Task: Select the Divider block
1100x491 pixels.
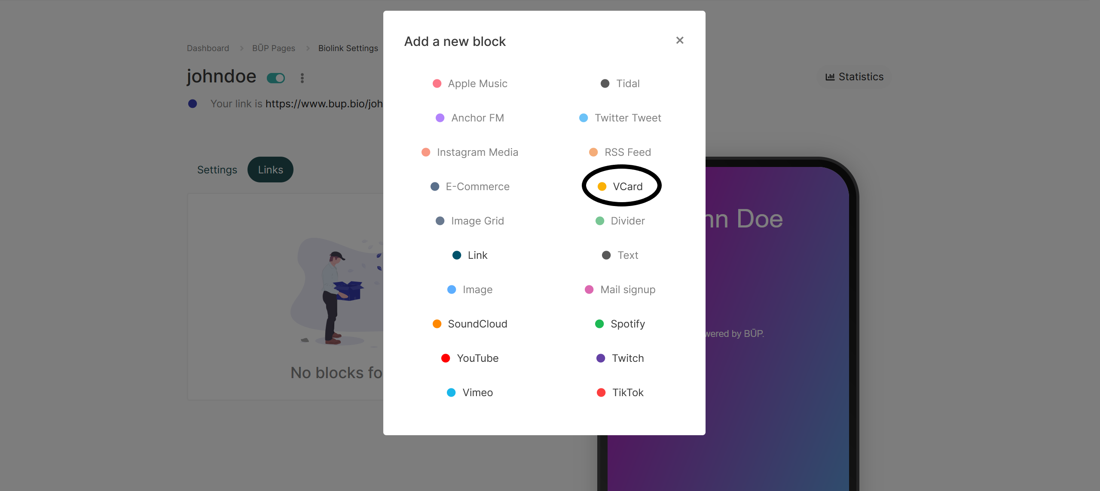Action: coord(620,221)
